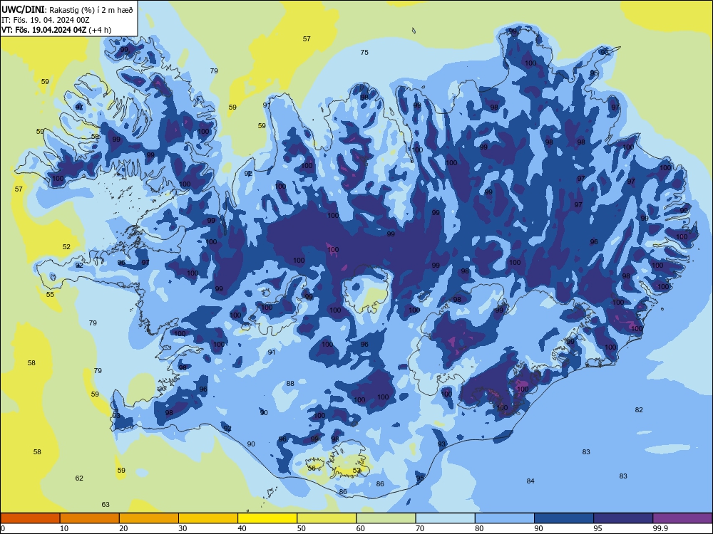Viewport: 713px width, 534px height.
Task: Click the '60' legend tick label
Action: [x=361, y=528]
